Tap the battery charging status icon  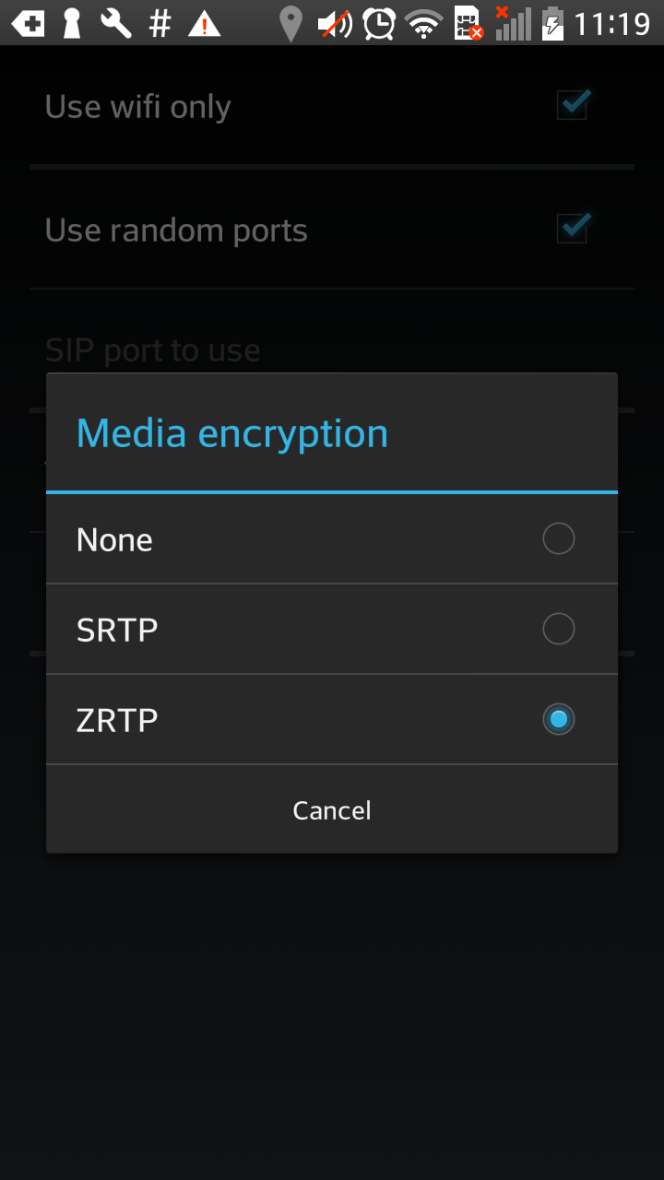[x=551, y=24]
